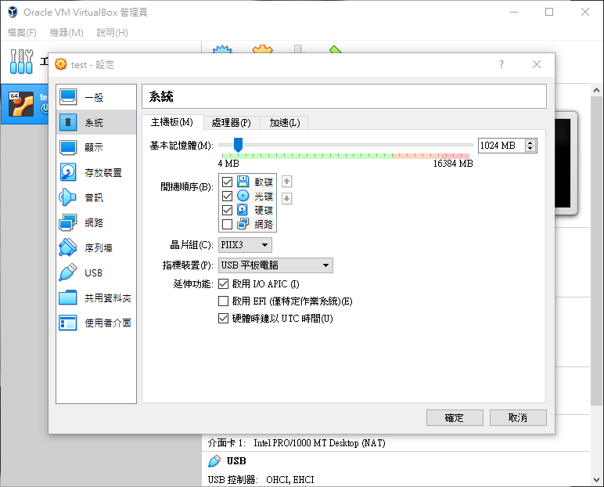Screen dimensions: 604x487
Task: Click the 確定 (OK) button
Action: click(455, 417)
